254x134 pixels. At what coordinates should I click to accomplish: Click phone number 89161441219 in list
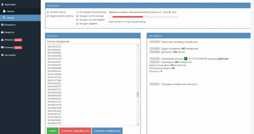point(55,78)
